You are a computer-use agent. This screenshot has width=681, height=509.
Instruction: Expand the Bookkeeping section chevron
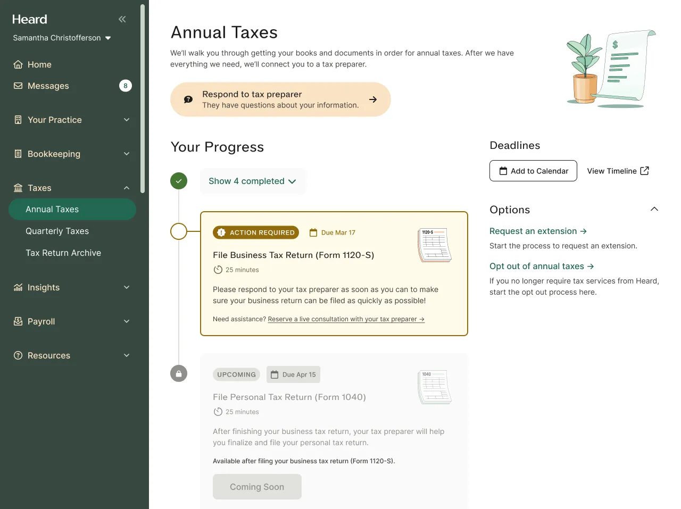[x=127, y=154]
